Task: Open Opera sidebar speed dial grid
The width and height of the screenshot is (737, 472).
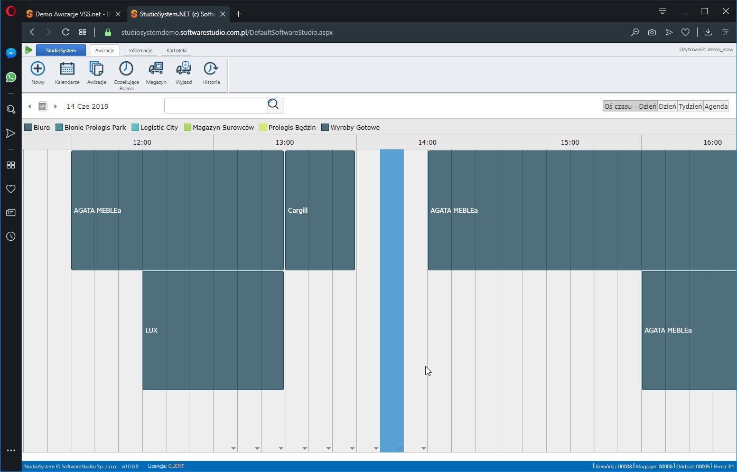Action: pos(11,165)
